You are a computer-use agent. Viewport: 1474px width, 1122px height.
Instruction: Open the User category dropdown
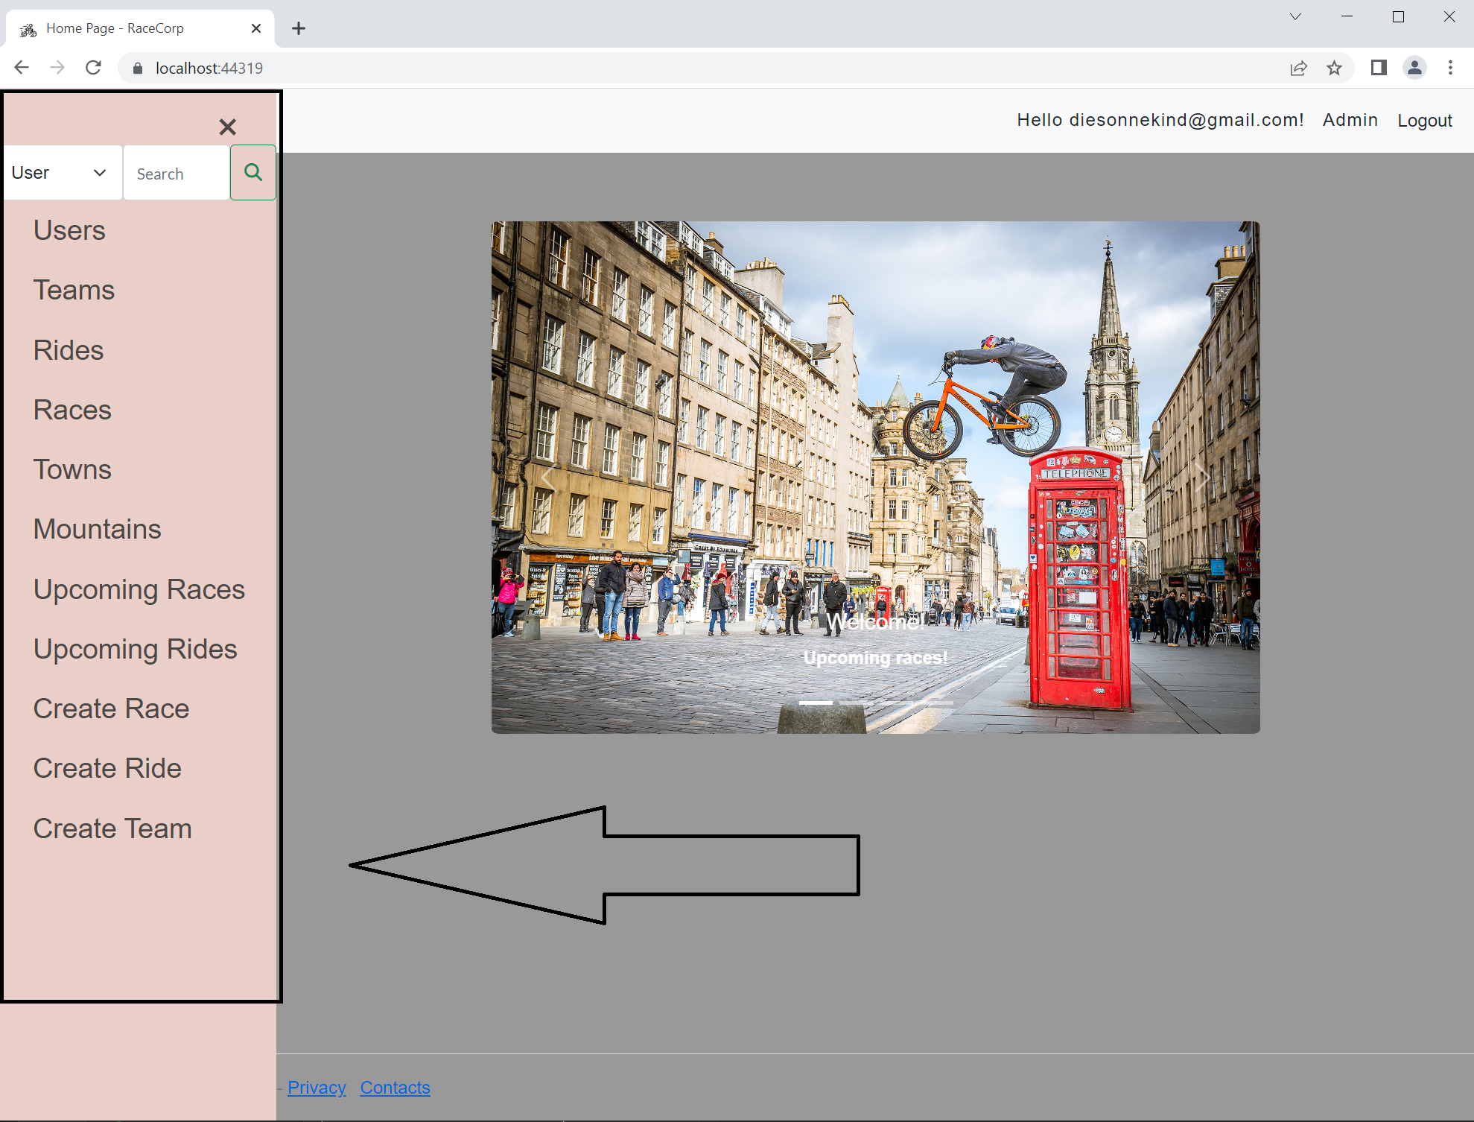[63, 173]
